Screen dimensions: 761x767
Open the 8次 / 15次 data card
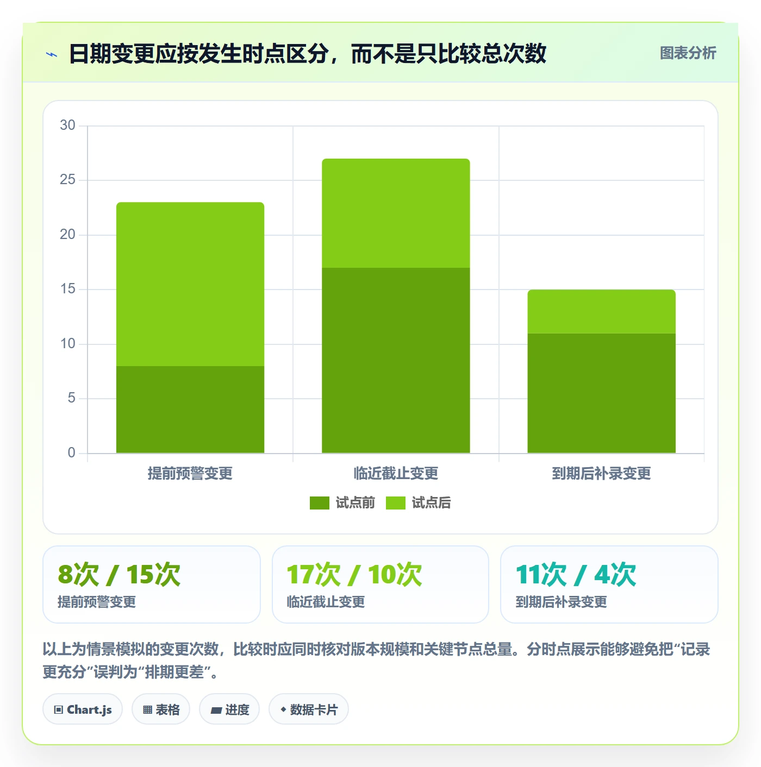(152, 584)
